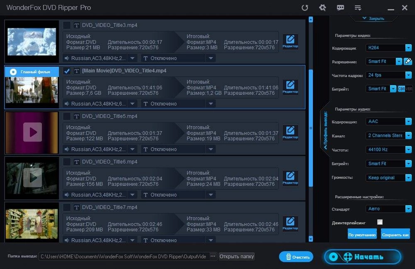Tick the checkbox for DVD_VIDEO_Title6.mp4
Image resolution: width=415 pixels, height=269 pixels.
(x=67, y=162)
